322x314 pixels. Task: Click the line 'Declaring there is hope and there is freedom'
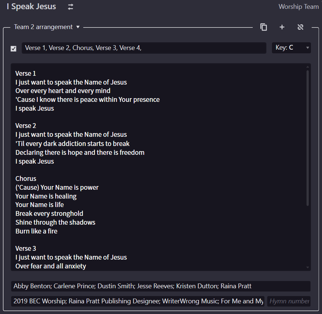point(80,153)
